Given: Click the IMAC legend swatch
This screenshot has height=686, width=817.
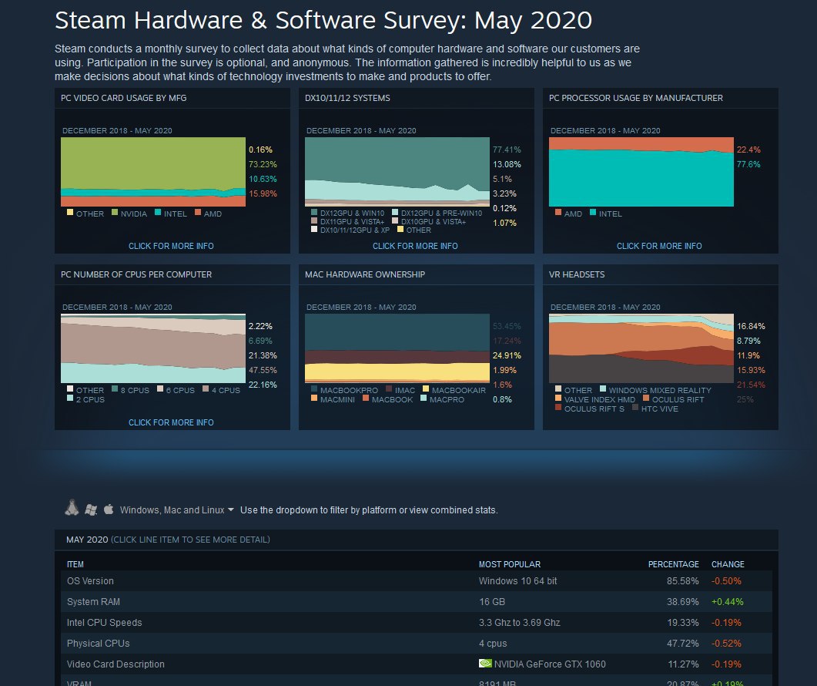Looking at the screenshot, I should click(389, 388).
